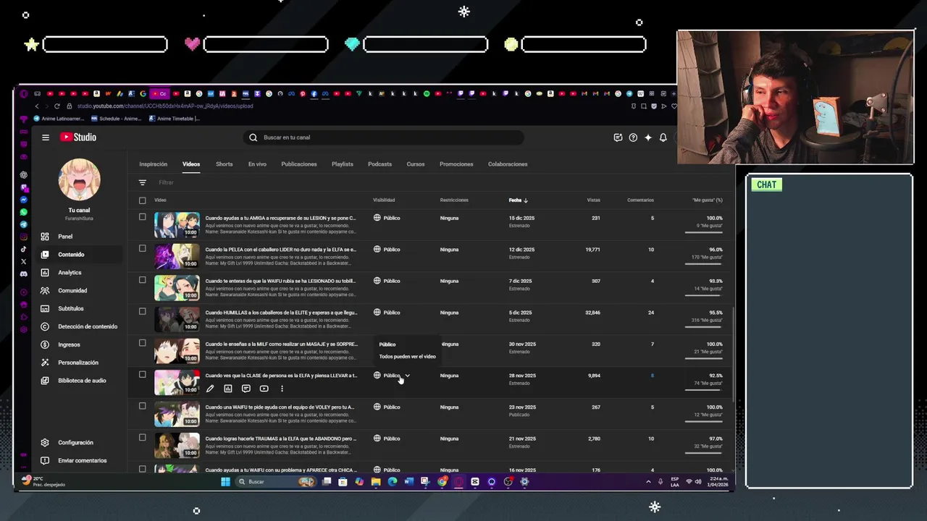This screenshot has height=521, width=927.
Task: Open the Colaboraciones tab
Action: (x=508, y=164)
